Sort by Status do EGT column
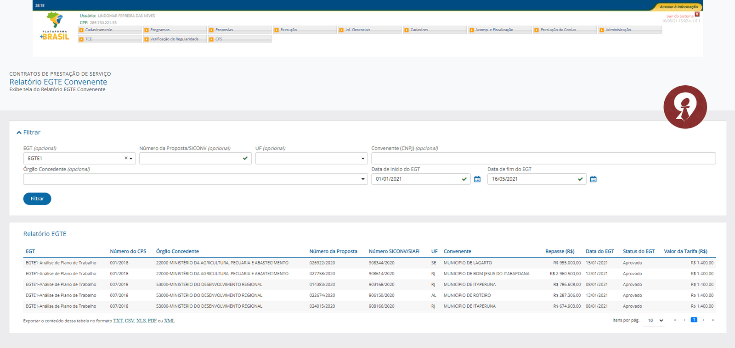735x348 pixels. (639, 251)
